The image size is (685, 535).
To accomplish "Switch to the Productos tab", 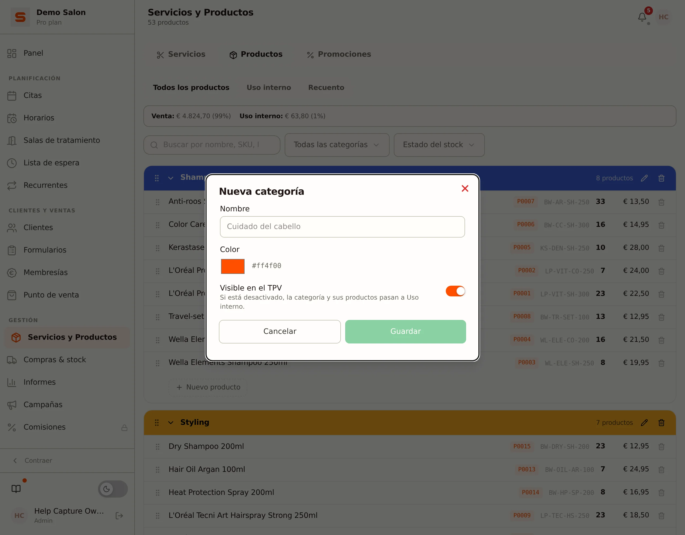I will (256, 54).
